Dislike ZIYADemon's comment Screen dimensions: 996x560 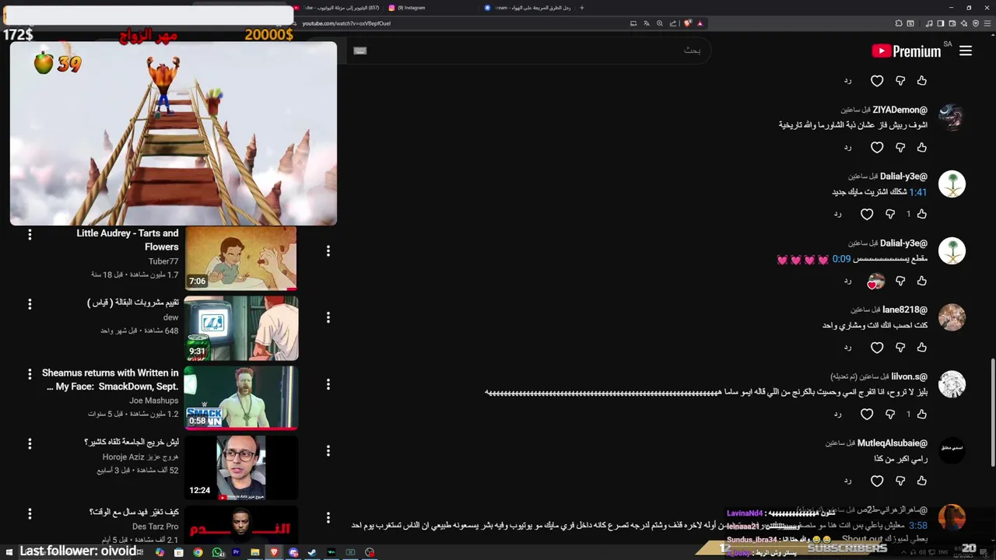click(900, 147)
